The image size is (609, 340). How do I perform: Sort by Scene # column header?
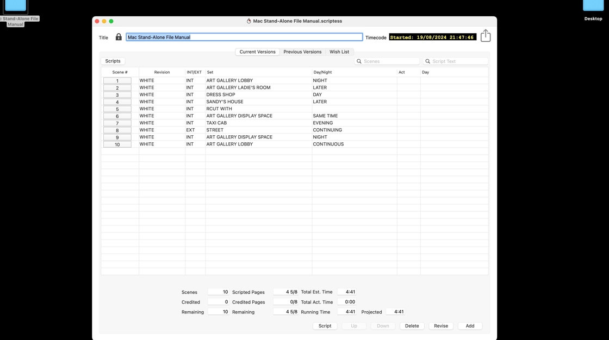click(x=120, y=72)
